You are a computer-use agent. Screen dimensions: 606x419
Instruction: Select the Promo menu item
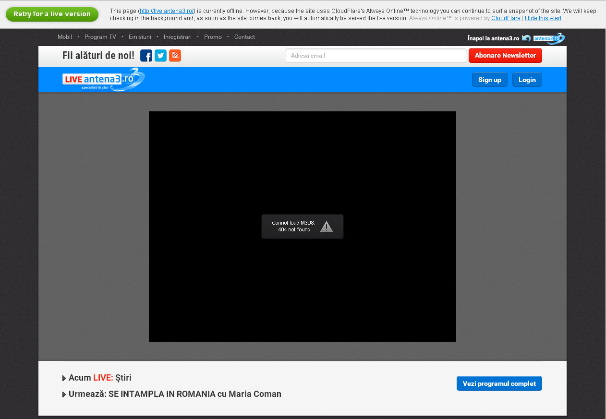pos(213,37)
